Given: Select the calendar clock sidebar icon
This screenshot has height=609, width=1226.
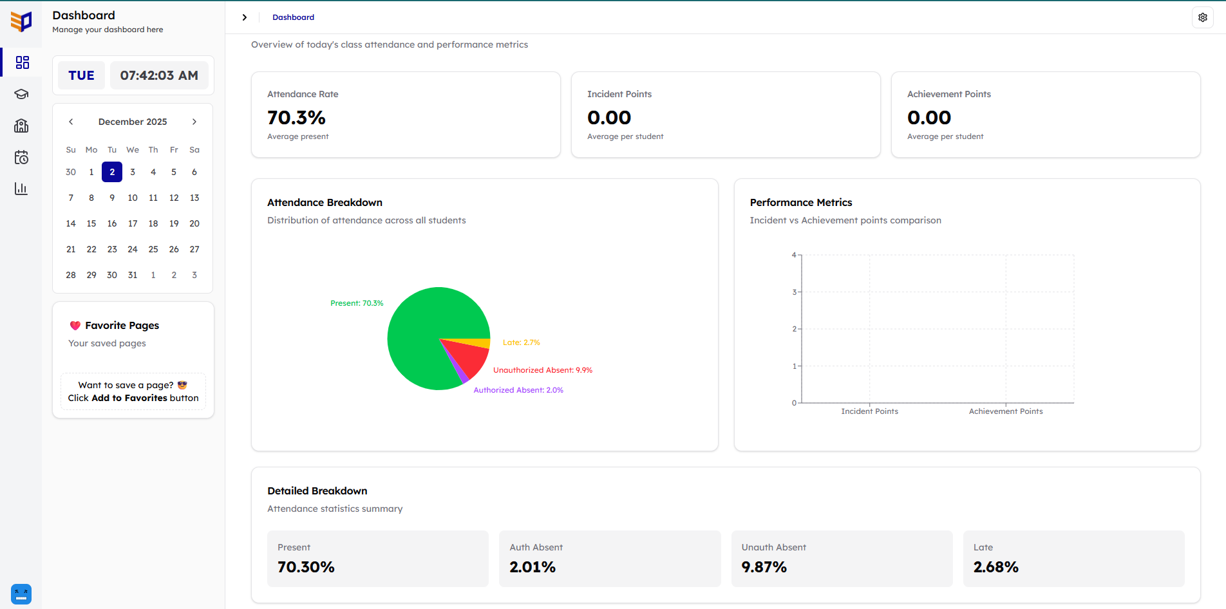Looking at the screenshot, I should click(x=22, y=157).
